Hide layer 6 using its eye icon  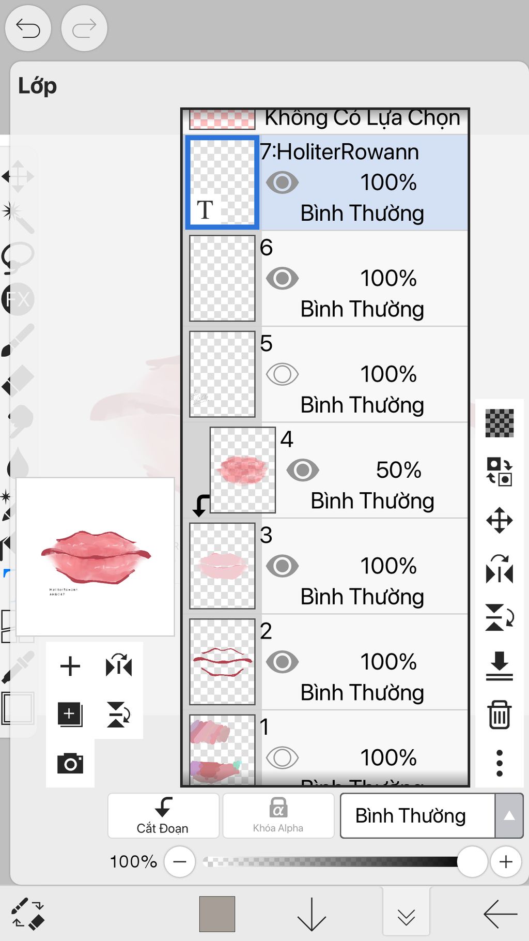pyautogui.click(x=282, y=279)
